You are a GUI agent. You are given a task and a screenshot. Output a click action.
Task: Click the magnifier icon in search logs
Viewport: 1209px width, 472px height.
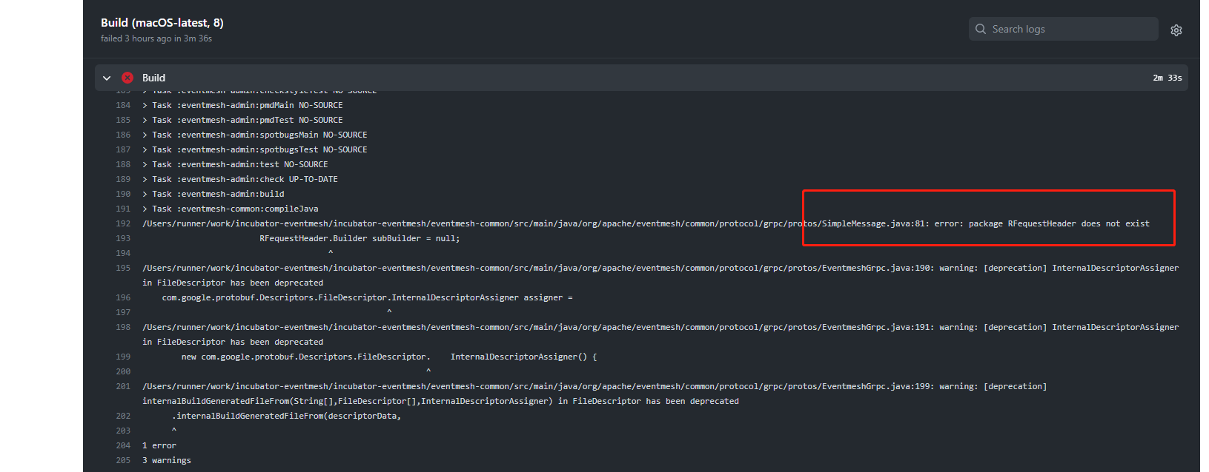click(981, 29)
